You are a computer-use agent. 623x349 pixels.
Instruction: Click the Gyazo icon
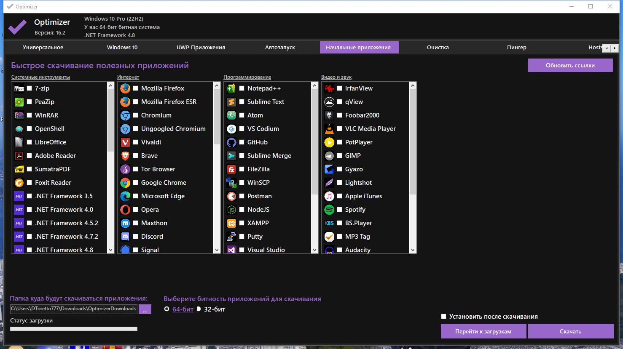pyautogui.click(x=329, y=169)
